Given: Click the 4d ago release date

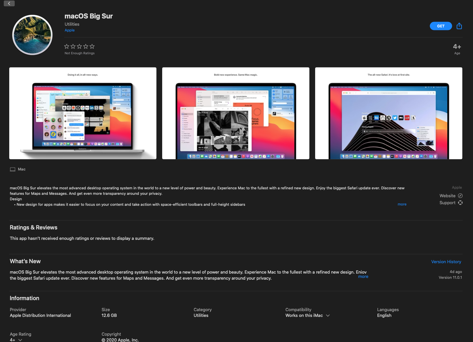Looking at the screenshot, I should tap(456, 272).
